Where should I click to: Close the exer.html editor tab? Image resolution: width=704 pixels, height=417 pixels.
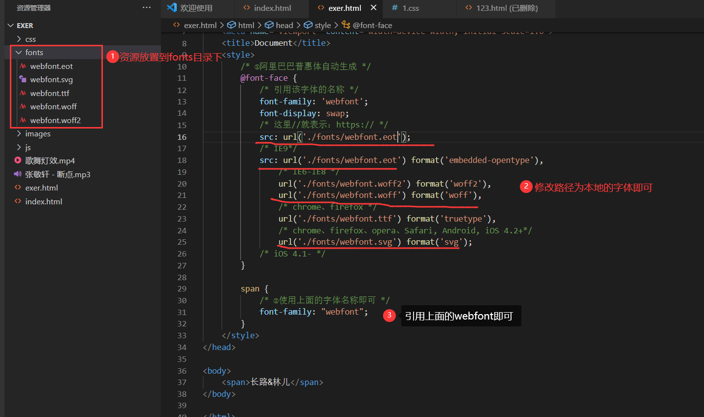point(374,7)
